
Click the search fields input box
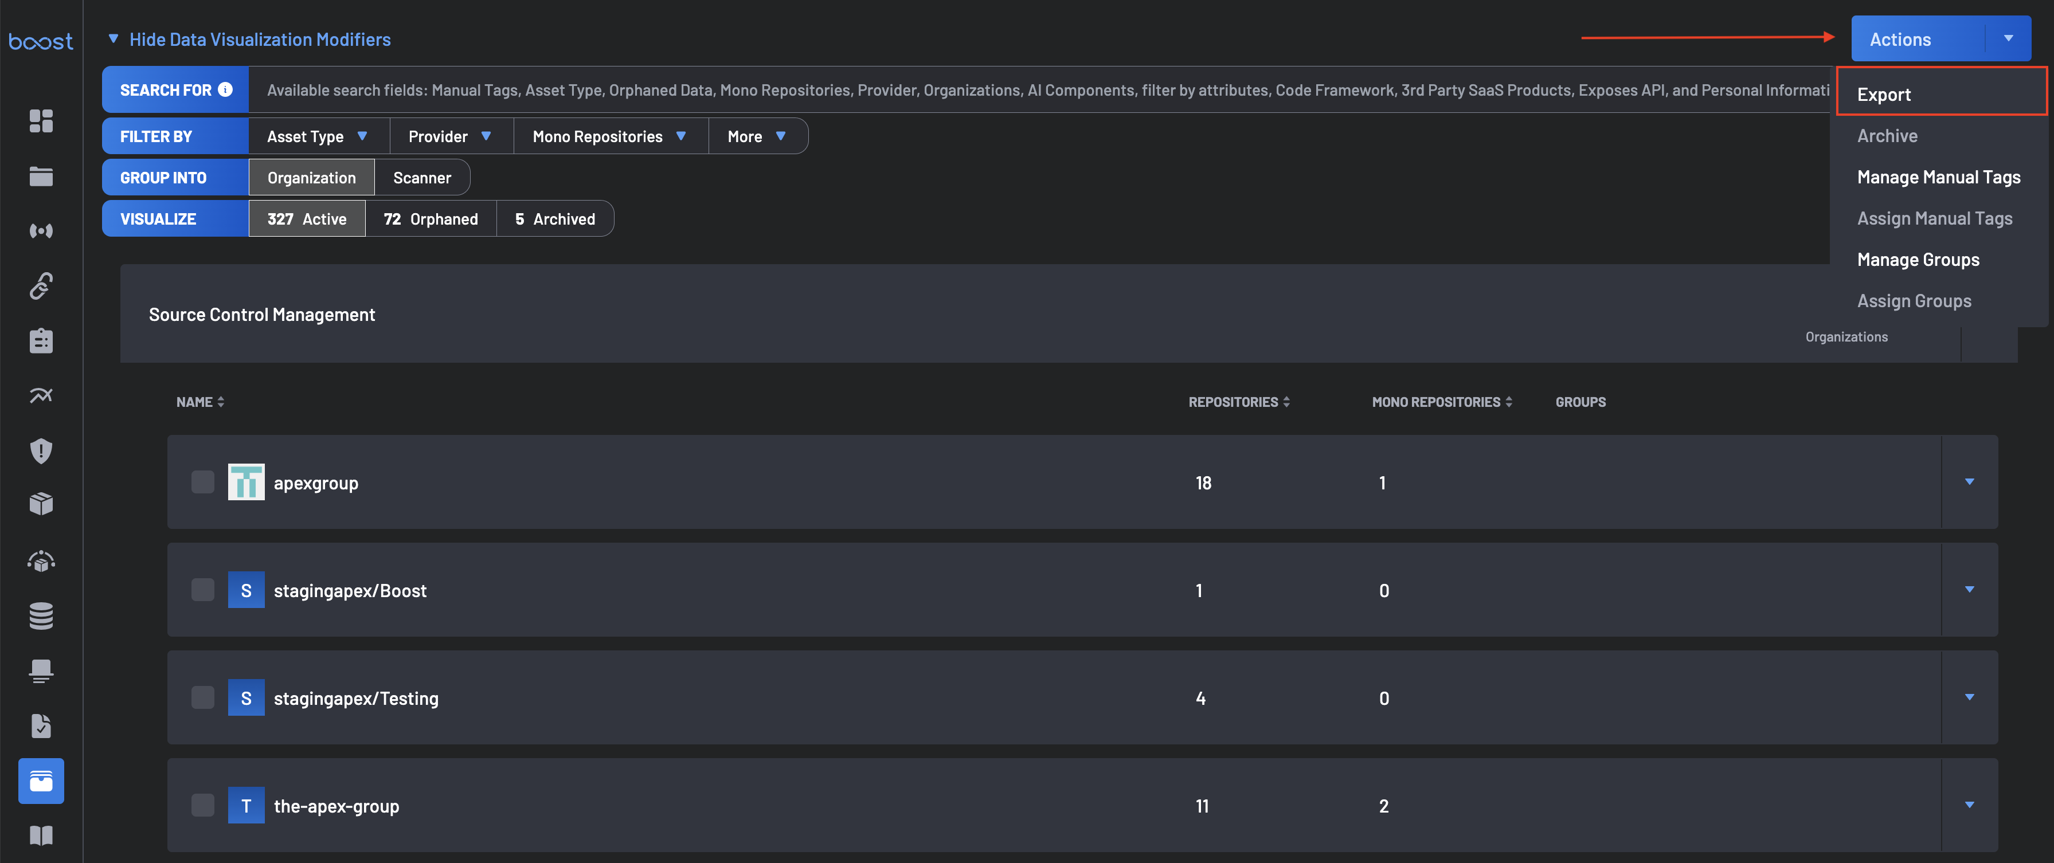pos(1036,90)
